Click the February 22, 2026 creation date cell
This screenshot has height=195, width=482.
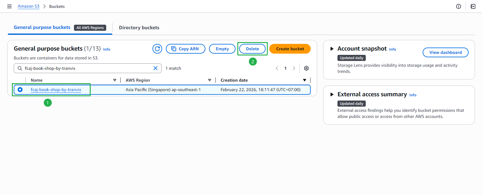coord(260,90)
